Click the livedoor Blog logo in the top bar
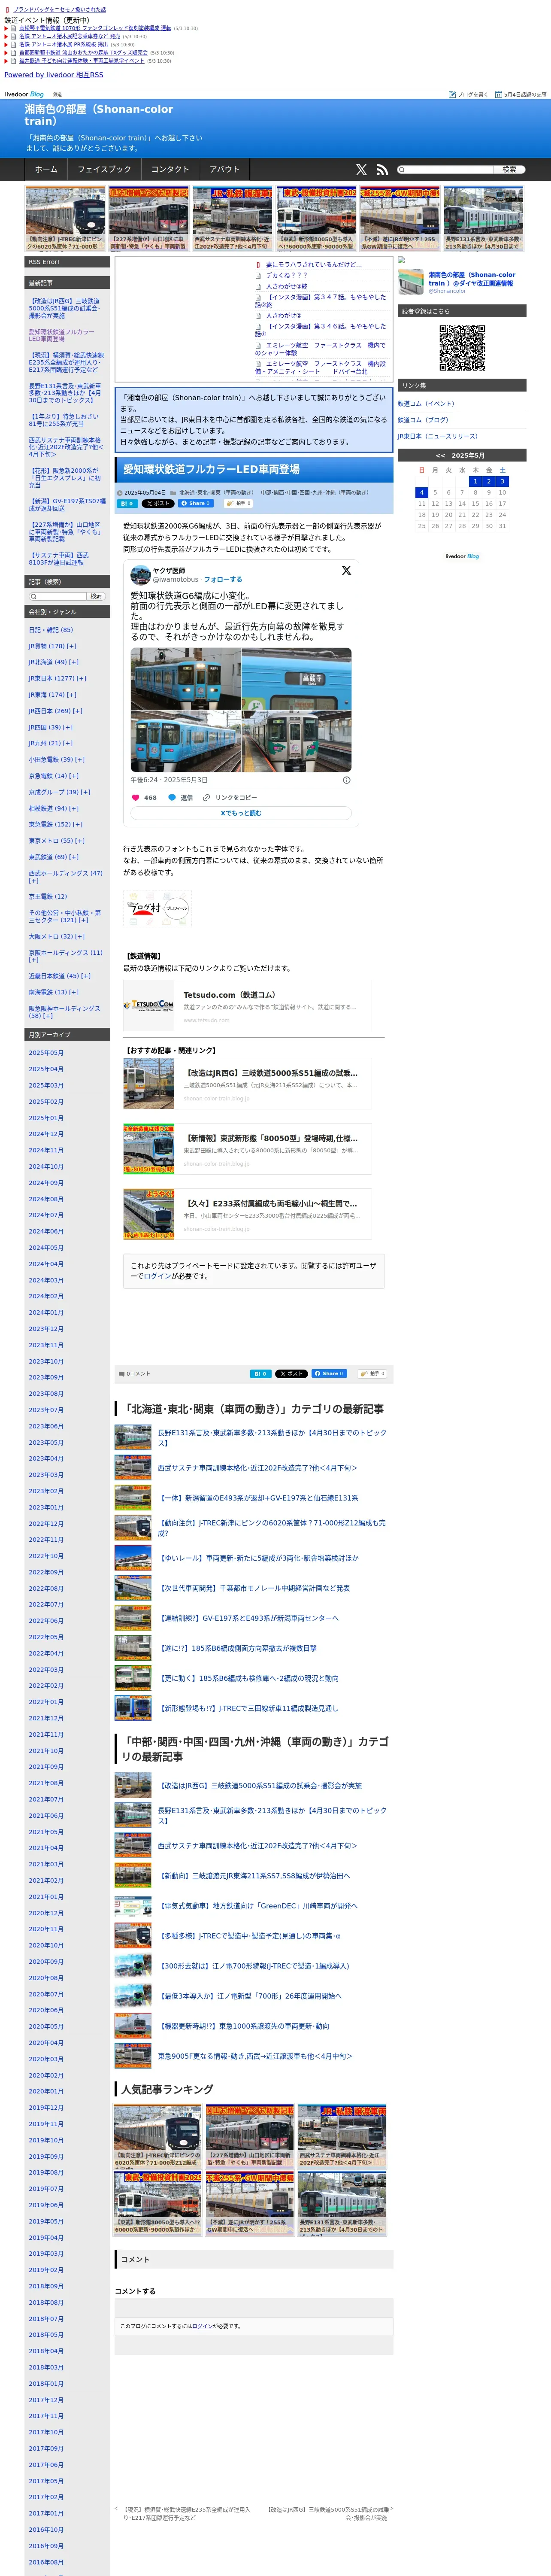 pyautogui.click(x=24, y=94)
